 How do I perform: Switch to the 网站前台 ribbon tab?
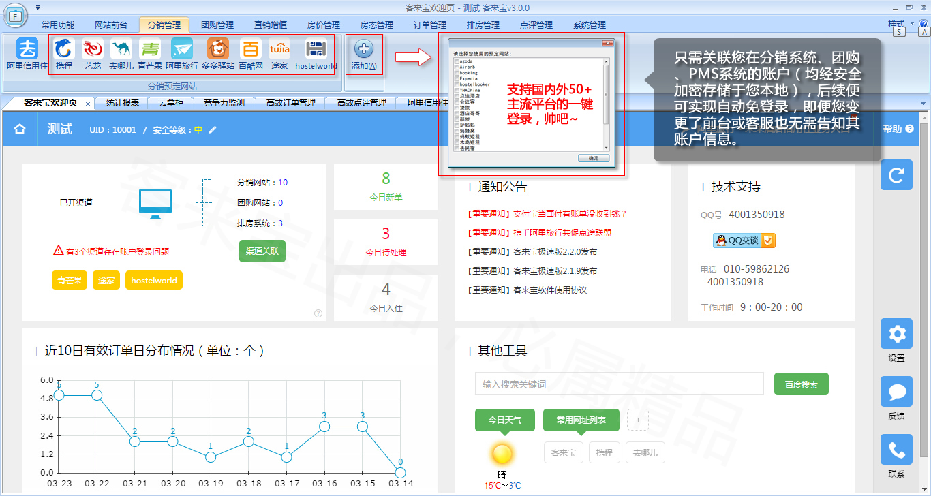tap(111, 25)
